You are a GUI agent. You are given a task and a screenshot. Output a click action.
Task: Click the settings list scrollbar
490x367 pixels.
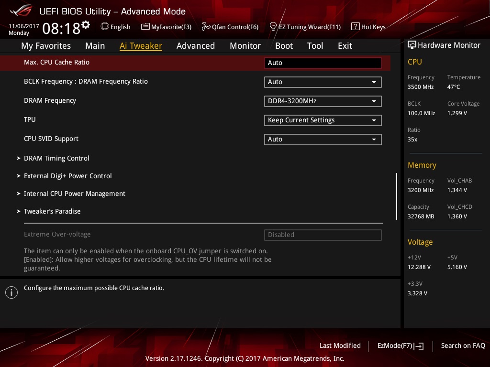[396, 196]
